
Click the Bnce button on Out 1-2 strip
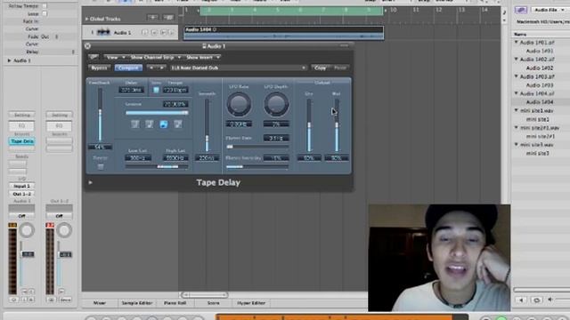[x=65, y=300]
